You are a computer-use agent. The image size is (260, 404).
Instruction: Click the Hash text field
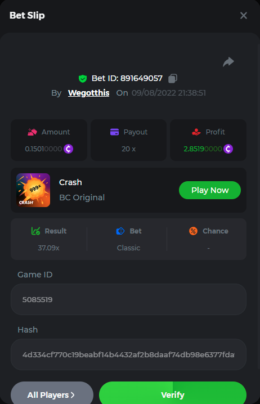128,354
